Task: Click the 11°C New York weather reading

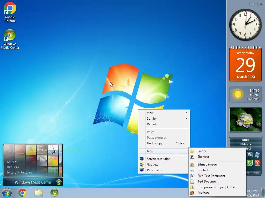Action: (x=253, y=94)
